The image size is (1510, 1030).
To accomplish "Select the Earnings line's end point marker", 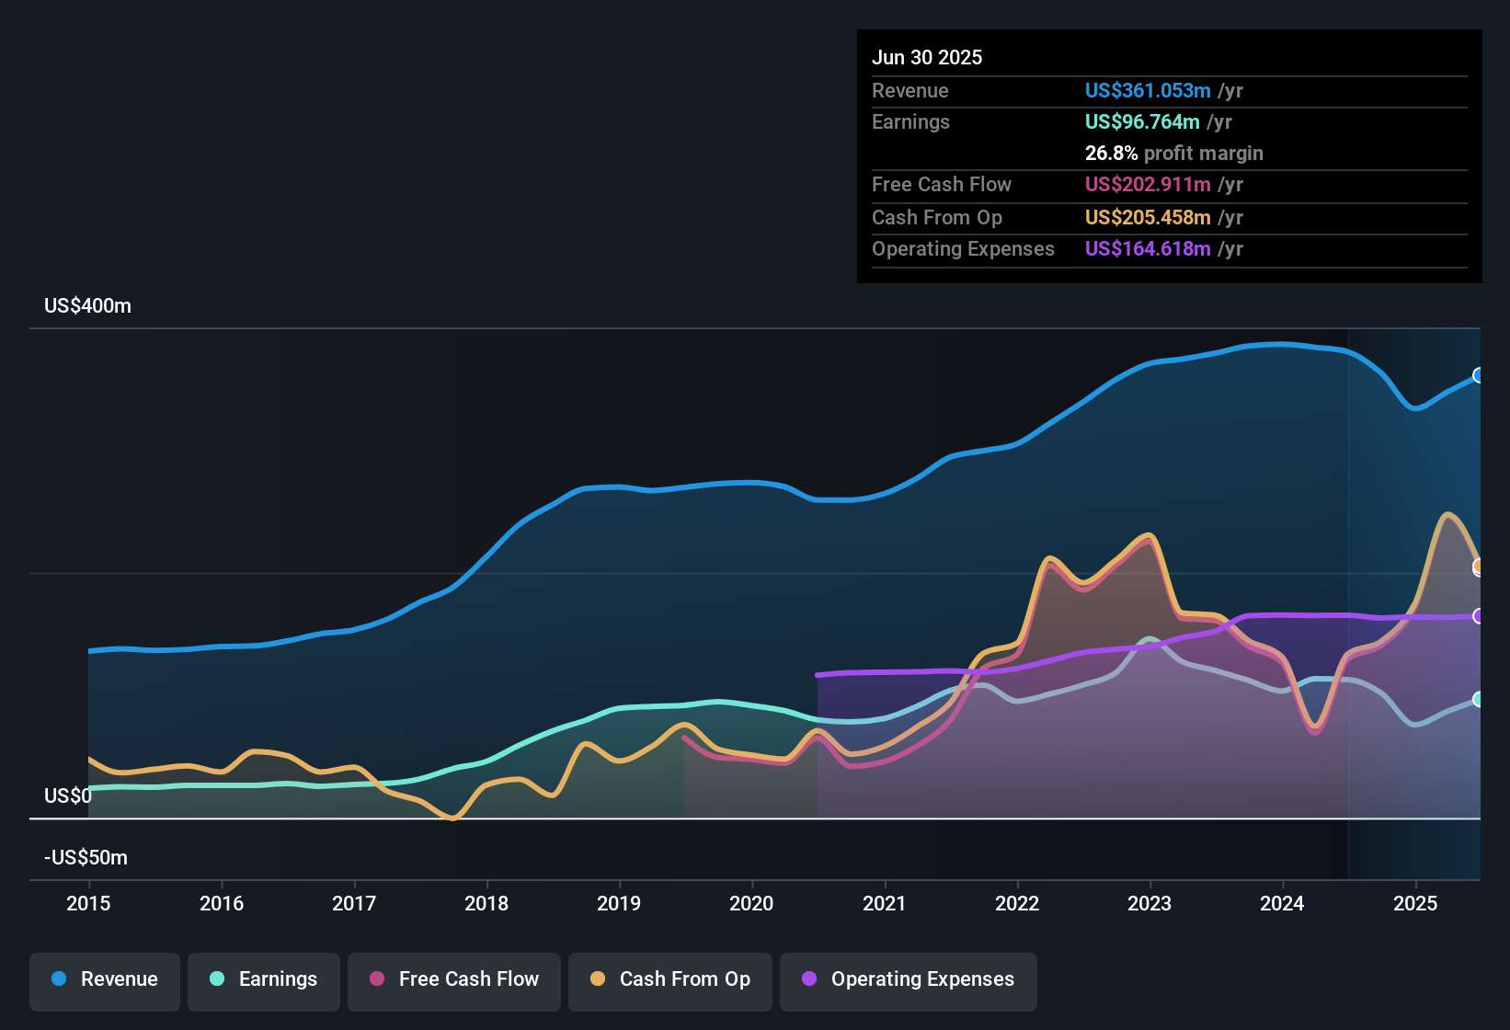I will (x=1479, y=700).
